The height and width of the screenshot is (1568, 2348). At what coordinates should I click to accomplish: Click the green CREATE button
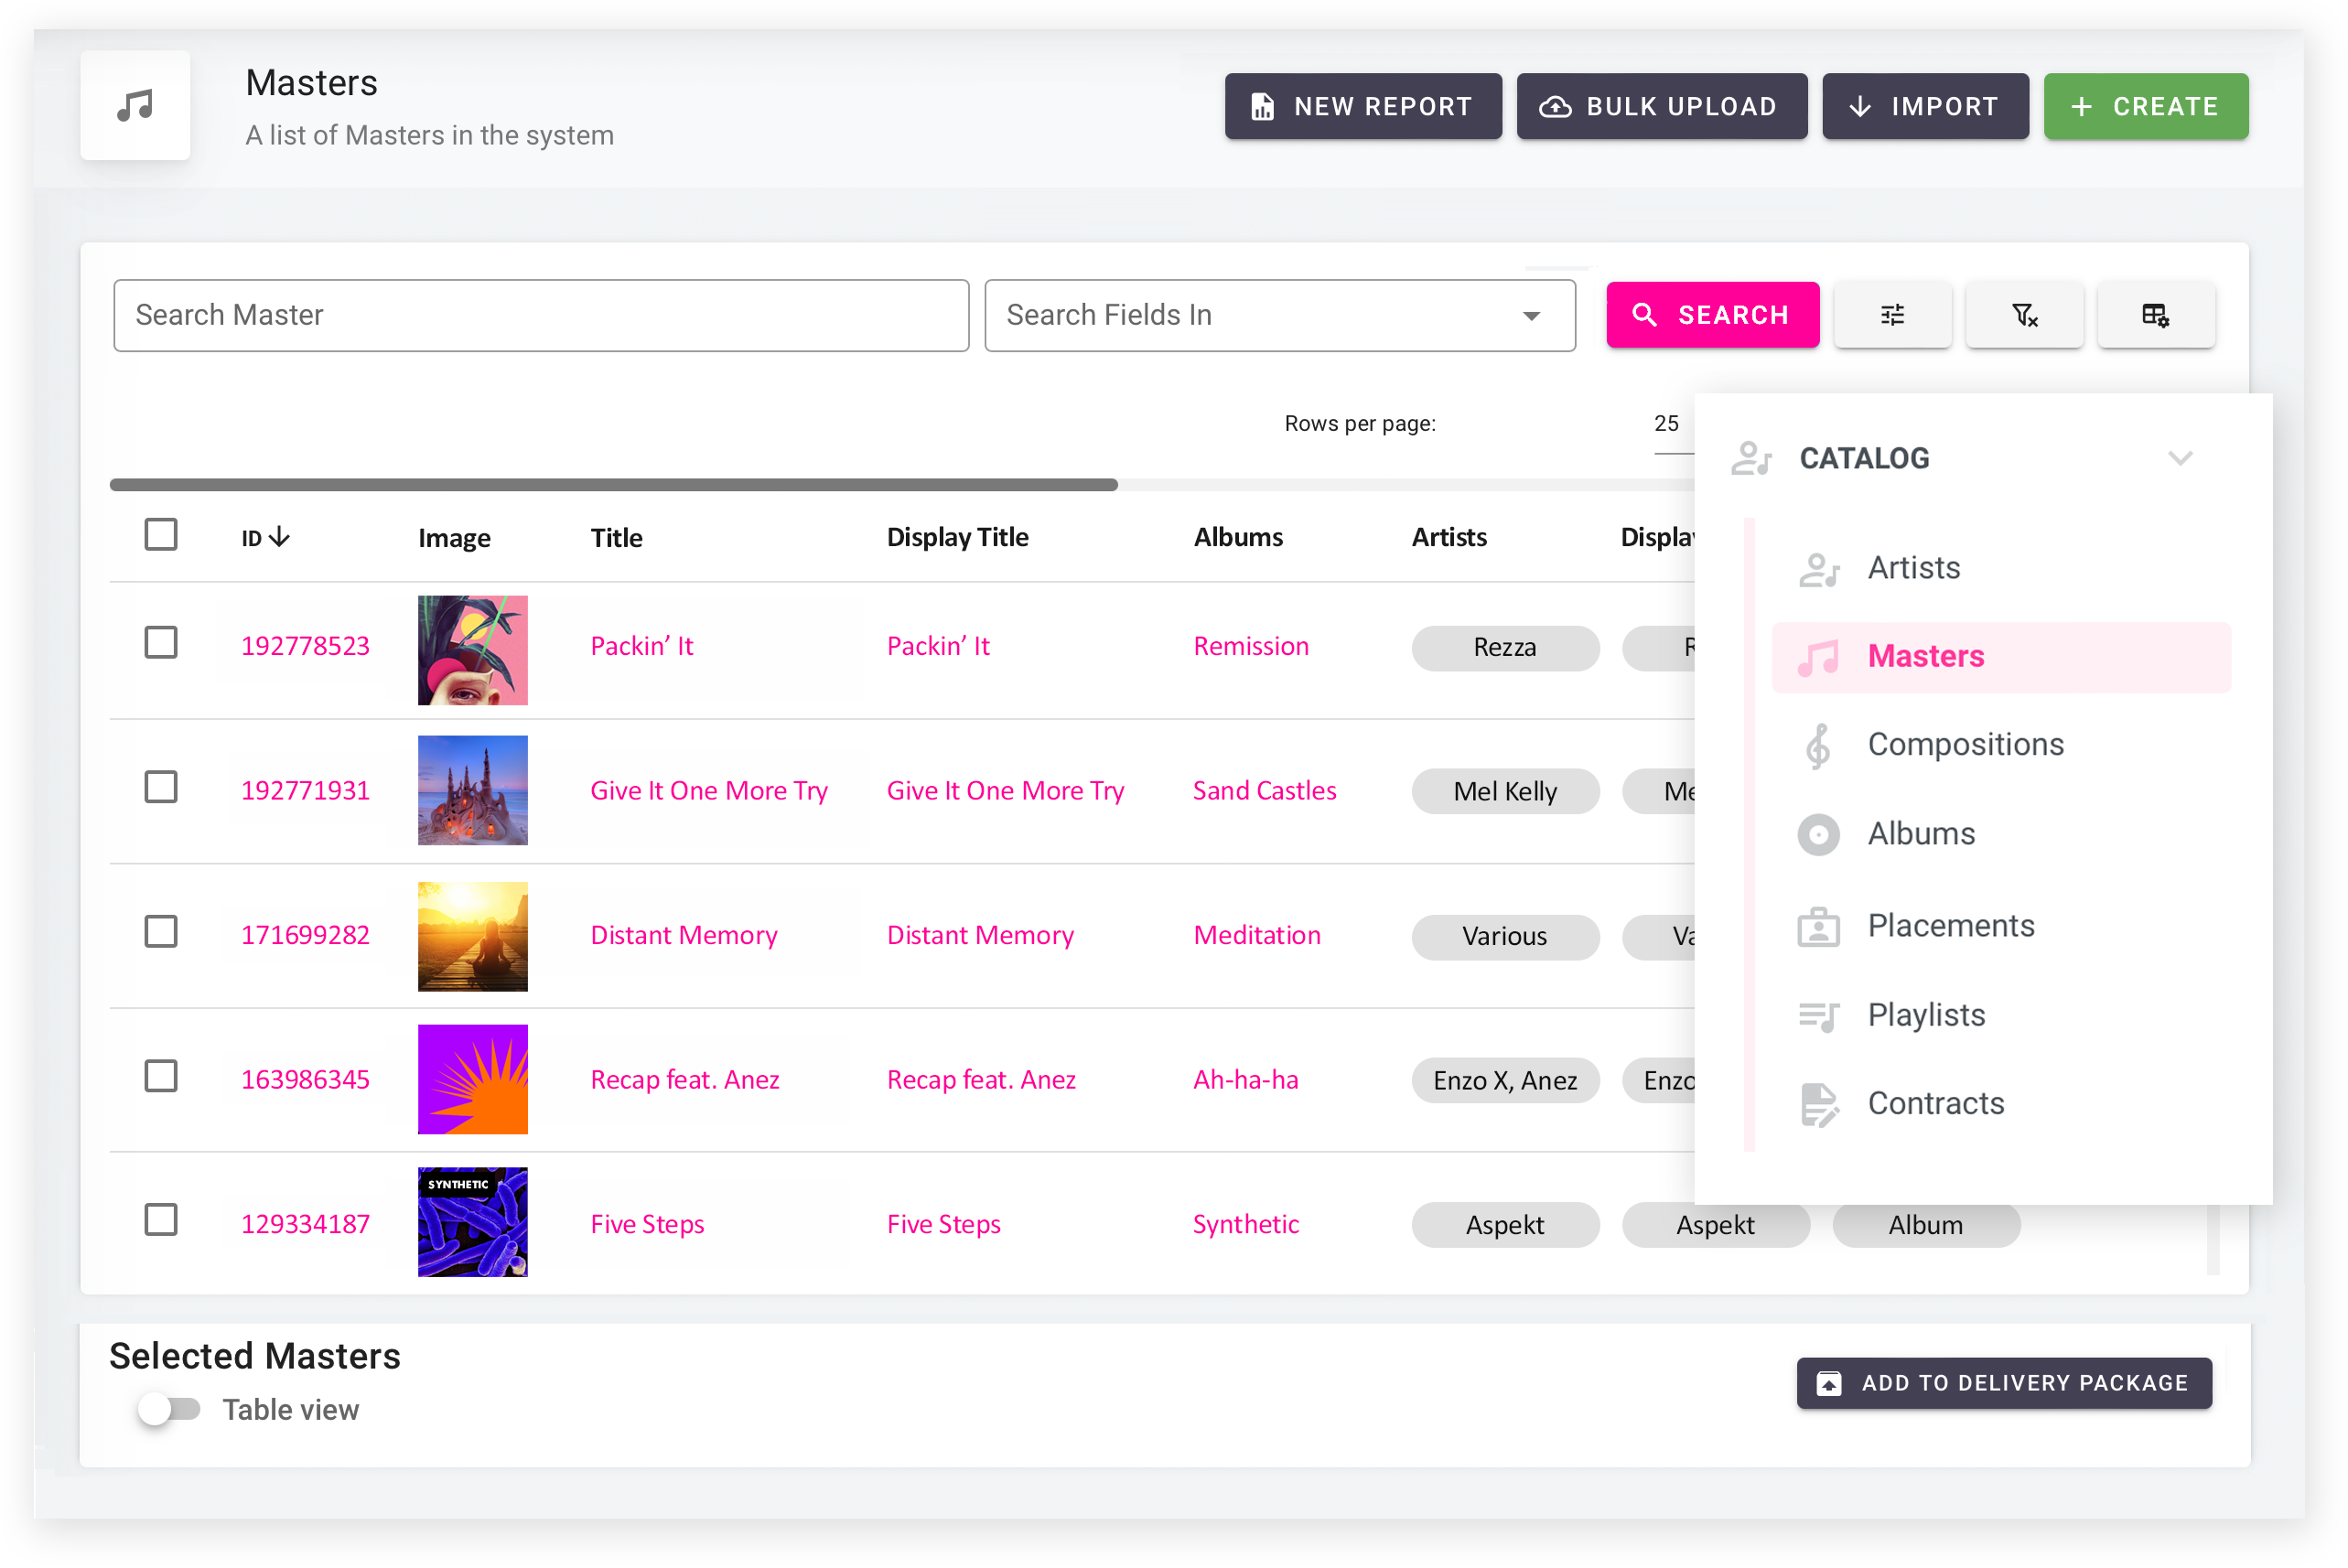click(2145, 106)
